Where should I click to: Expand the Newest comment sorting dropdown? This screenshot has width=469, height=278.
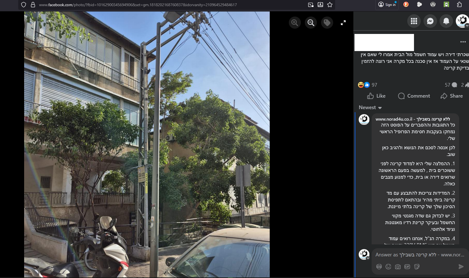point(370,108)
